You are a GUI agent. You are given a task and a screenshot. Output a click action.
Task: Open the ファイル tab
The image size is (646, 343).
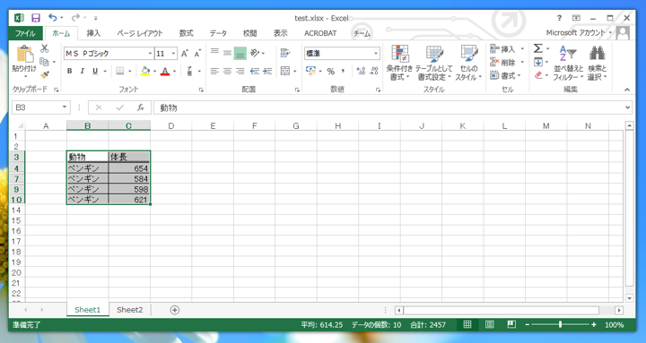click(x=25, y=33)
